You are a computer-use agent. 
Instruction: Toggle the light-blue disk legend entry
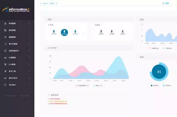point(167,85)
